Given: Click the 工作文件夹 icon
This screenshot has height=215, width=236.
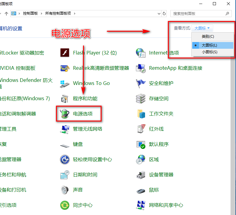Looking at the screenshot, I should [141, 114].
